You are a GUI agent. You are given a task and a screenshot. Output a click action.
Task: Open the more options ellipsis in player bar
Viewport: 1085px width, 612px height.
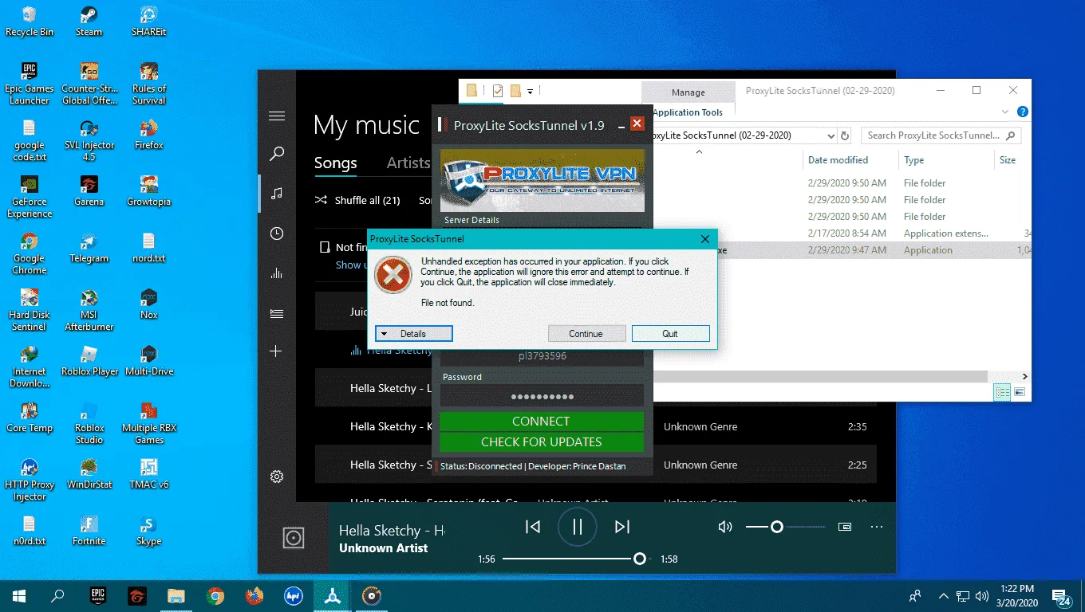[877, 527]
